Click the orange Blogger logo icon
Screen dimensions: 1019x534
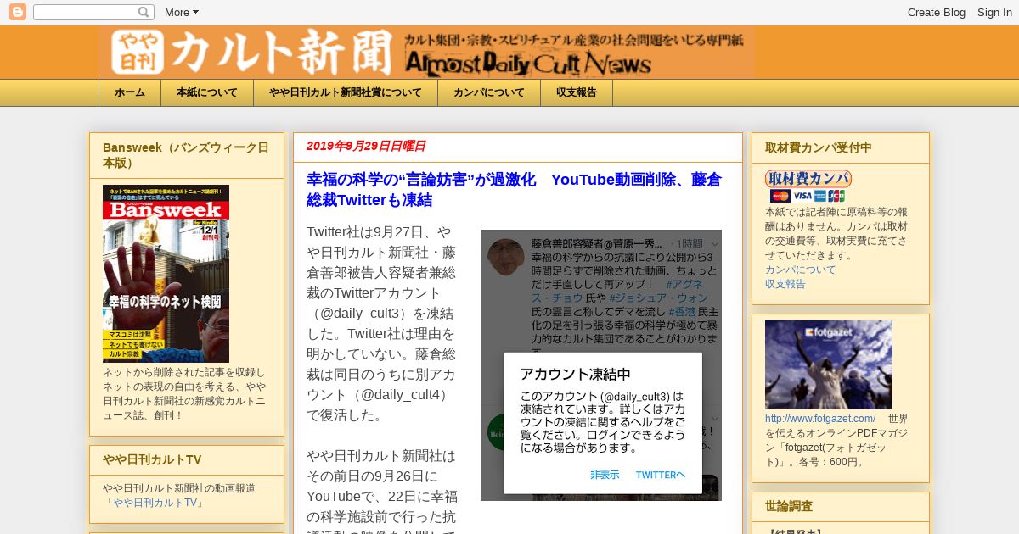pos(17,12)
